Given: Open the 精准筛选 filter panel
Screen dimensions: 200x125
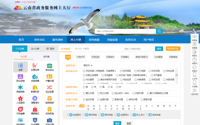Looking at the screenshot, I should click(173, 48).
